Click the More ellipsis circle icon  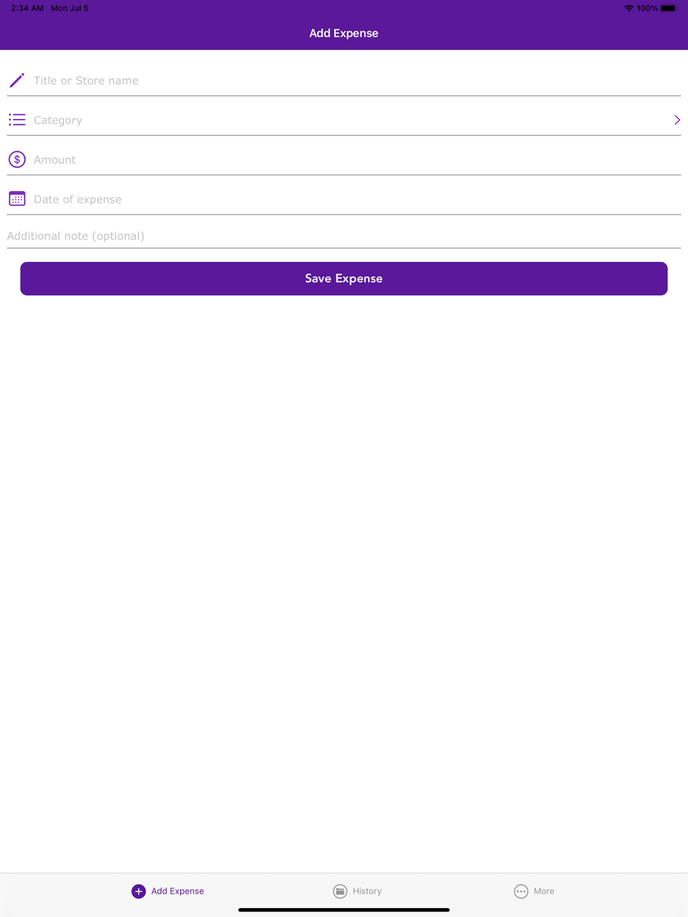coord(521,891)
